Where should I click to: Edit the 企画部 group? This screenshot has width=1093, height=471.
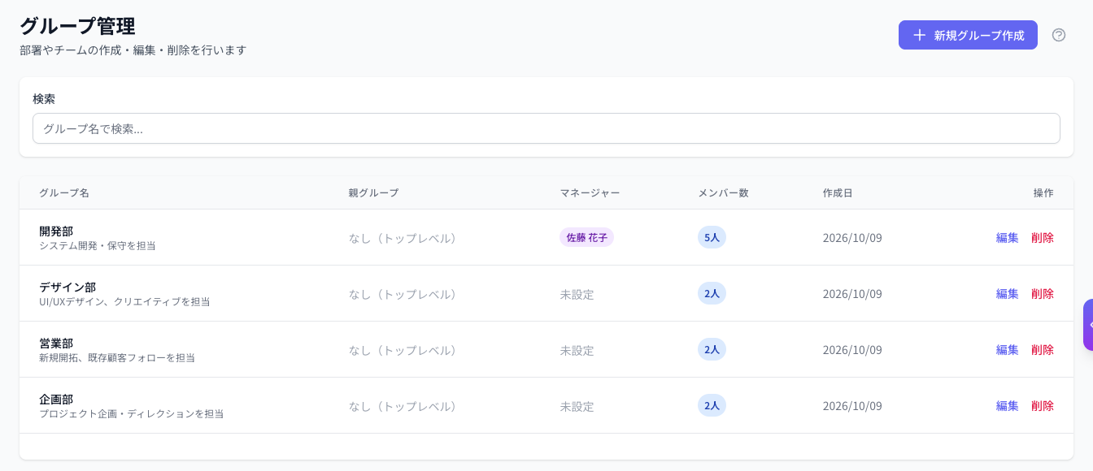(1007, 406)
